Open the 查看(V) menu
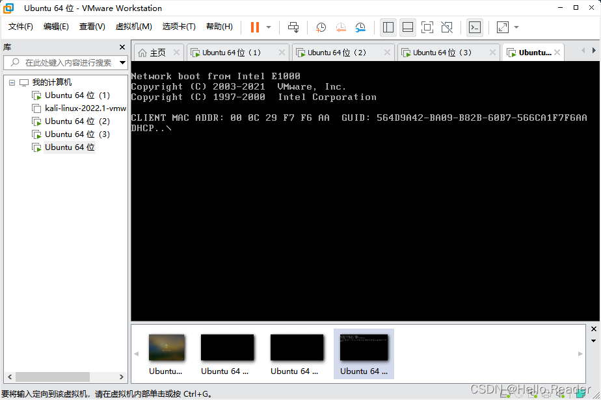Viewport: 601px width, 400px height. coord(92,27)
